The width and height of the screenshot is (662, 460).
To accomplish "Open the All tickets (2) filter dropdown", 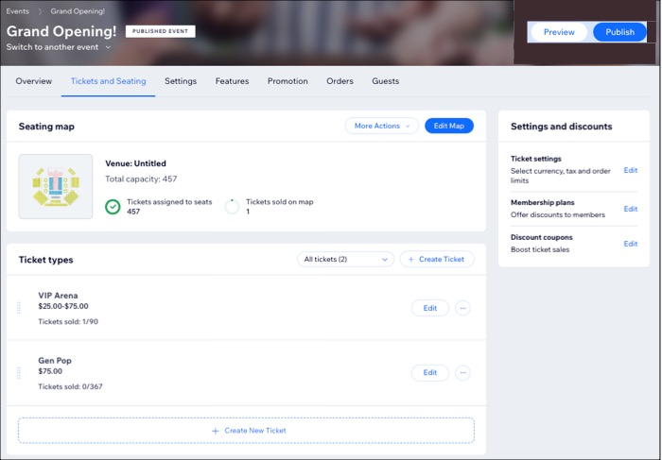I will (346, 260).
